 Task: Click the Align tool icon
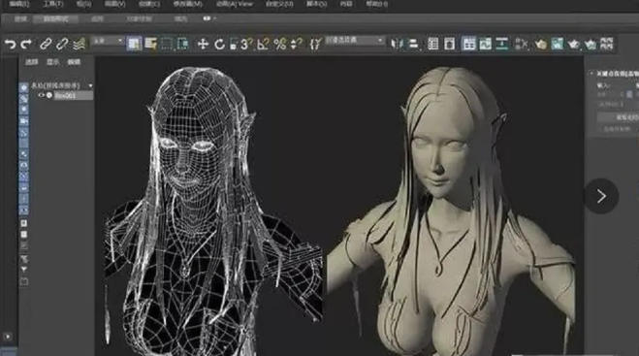tap(413, 44)
